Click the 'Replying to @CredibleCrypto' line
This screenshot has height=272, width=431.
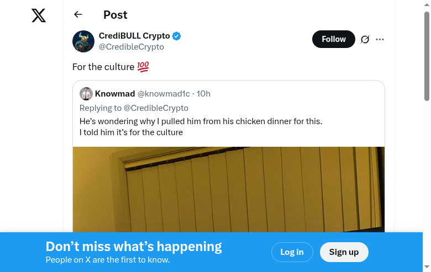[134, 108]
